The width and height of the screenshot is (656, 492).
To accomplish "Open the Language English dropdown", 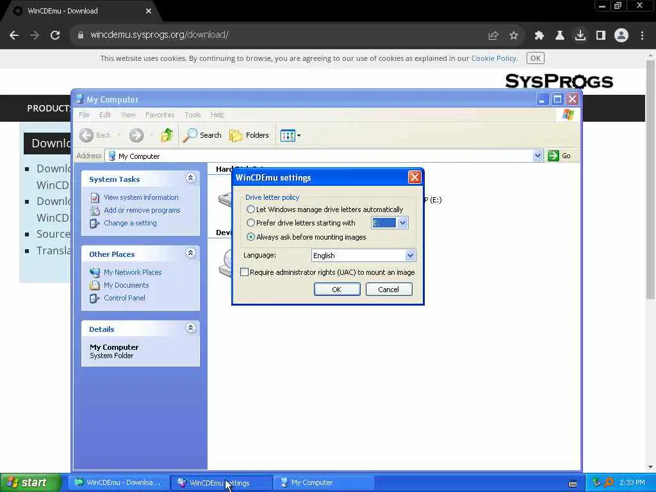I will click(x=410, y=255).
